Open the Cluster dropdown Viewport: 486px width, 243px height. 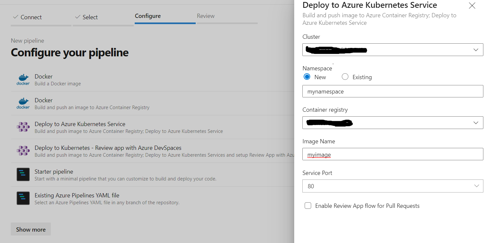pos(393,50)
